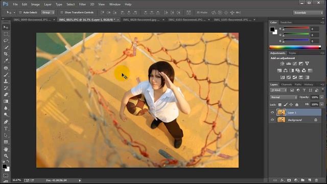327x184 pixels.
Task: Open the Image menu
Action: [35, 4]
